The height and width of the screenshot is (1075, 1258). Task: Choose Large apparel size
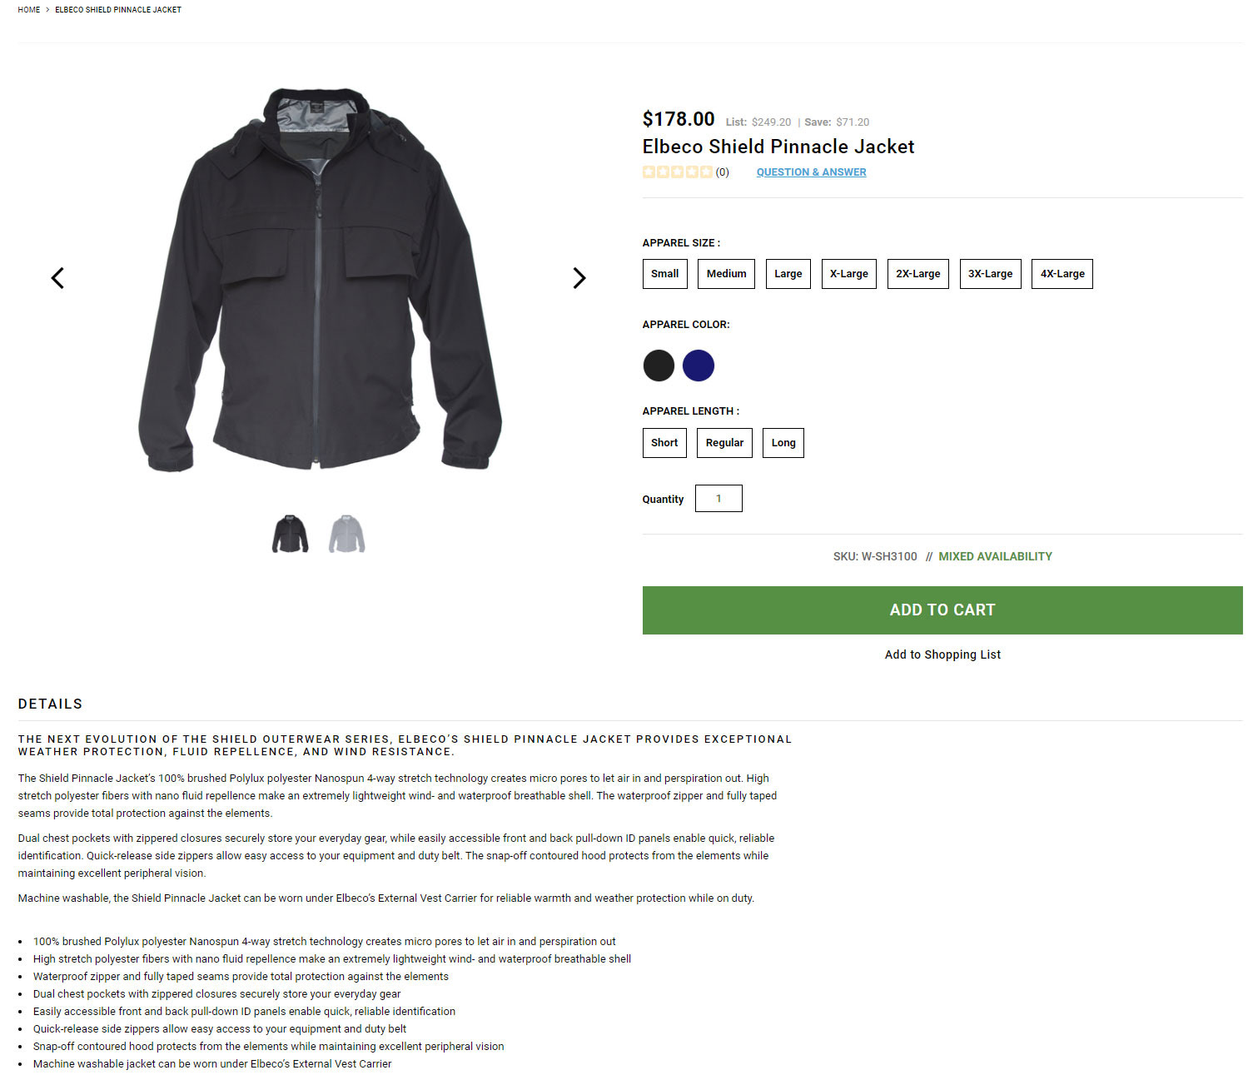click(788, 274)
